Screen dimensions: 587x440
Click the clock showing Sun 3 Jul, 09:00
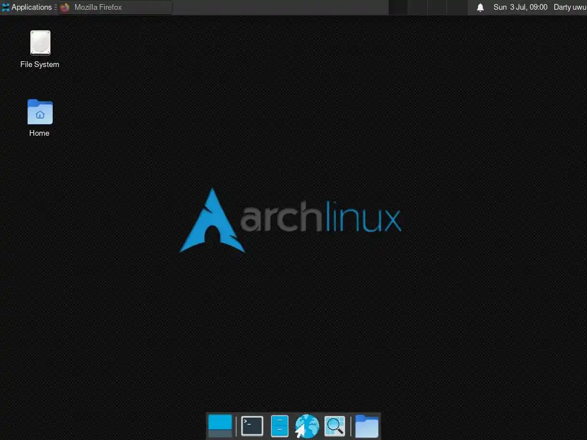point(520,7)
